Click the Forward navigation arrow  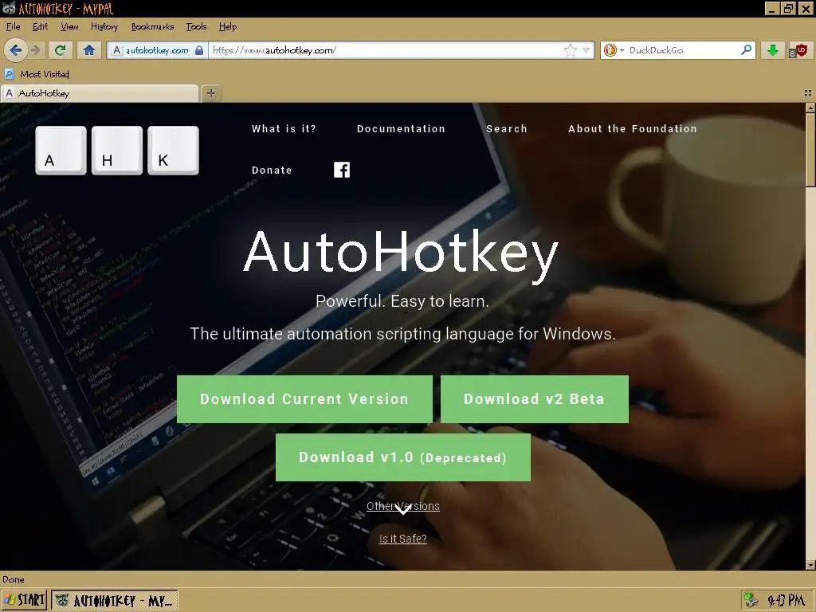pyautogui.click(x=35, y=50)
